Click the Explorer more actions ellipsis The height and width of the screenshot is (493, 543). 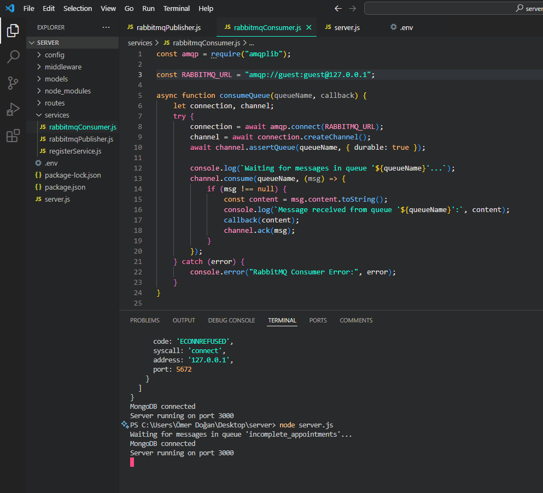[106, 27]
